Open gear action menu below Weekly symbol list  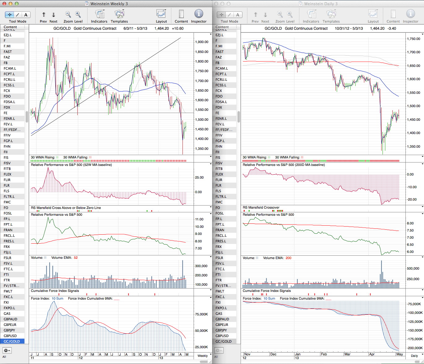tap(7, 350)
